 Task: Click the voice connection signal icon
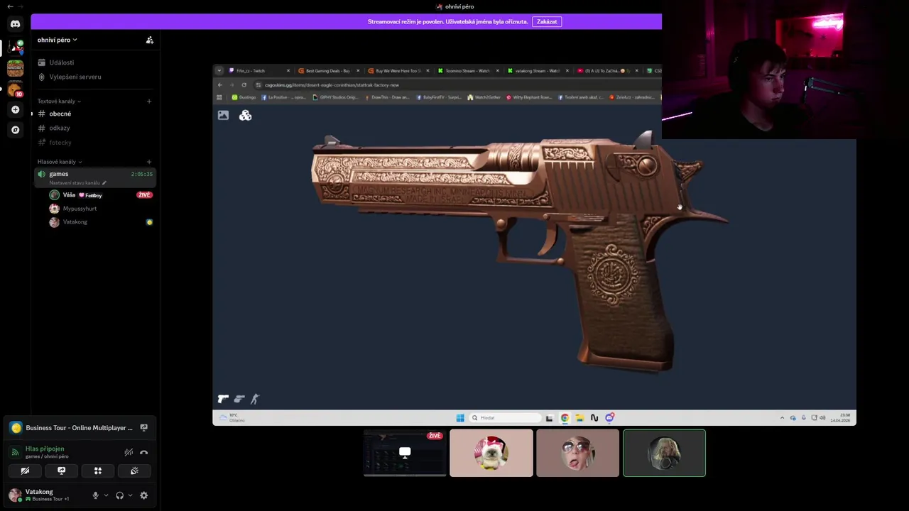point(16,452)
